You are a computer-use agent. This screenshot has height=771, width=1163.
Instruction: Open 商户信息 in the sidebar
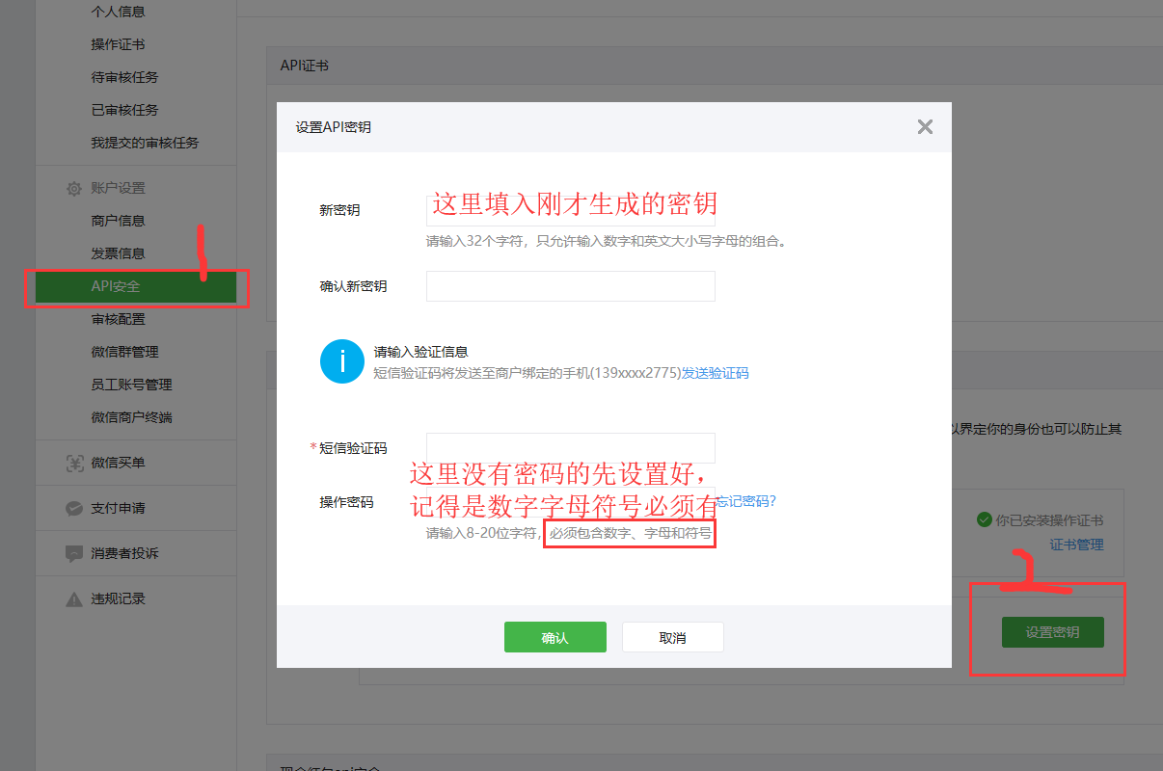(x=118, y=221)
